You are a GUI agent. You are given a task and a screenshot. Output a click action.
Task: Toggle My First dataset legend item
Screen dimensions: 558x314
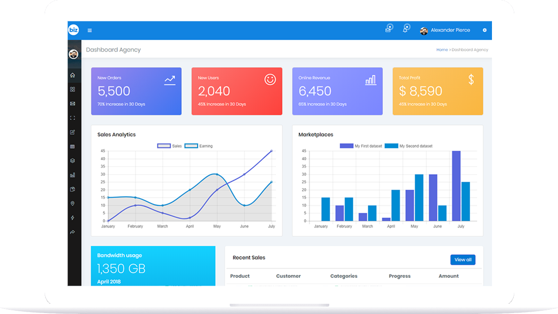tap(361, 146)
